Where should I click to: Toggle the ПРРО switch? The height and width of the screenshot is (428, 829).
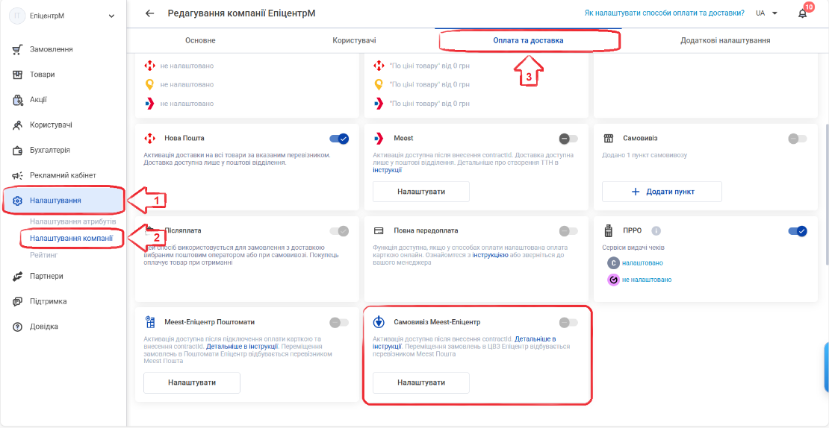coord(798,231)
